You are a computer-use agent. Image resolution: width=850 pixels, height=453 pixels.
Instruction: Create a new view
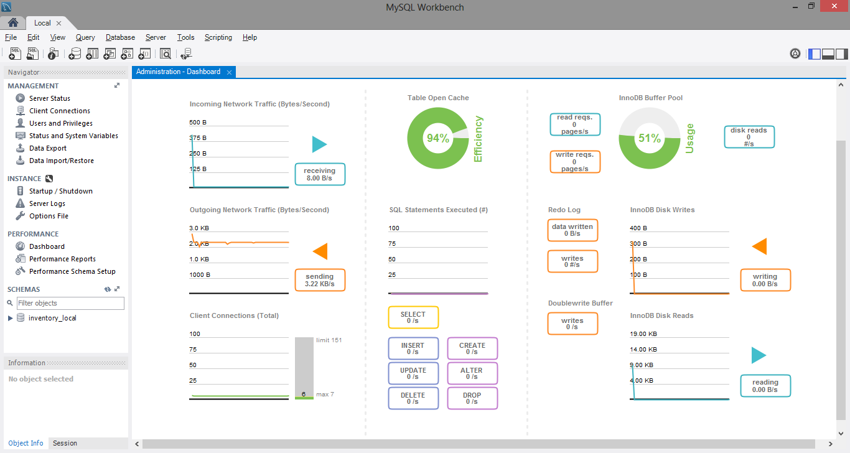click(x=110, y=54)
